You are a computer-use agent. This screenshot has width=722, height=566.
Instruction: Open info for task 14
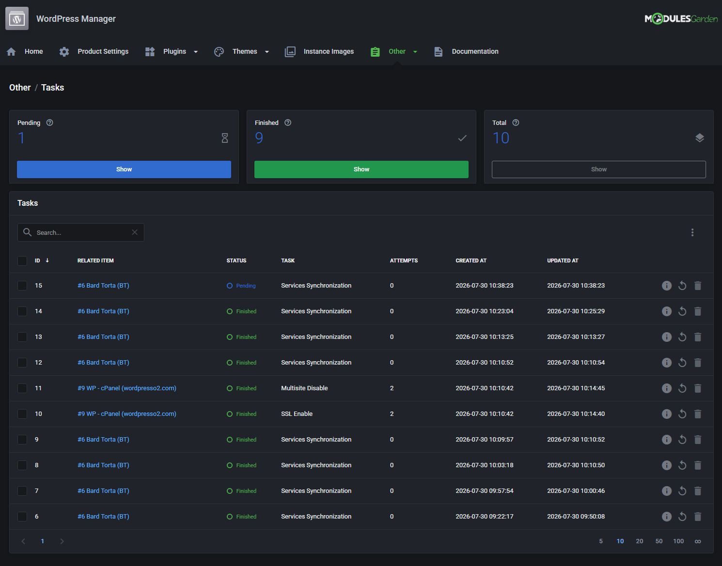coord(667,311)
